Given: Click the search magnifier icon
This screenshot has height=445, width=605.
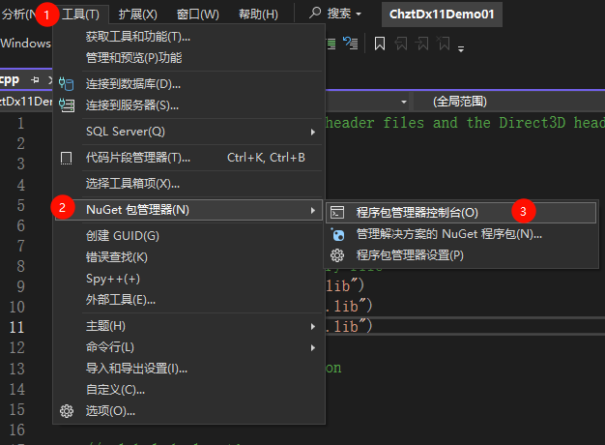Looking at the screenshot, I should click(x=316, y=15).
